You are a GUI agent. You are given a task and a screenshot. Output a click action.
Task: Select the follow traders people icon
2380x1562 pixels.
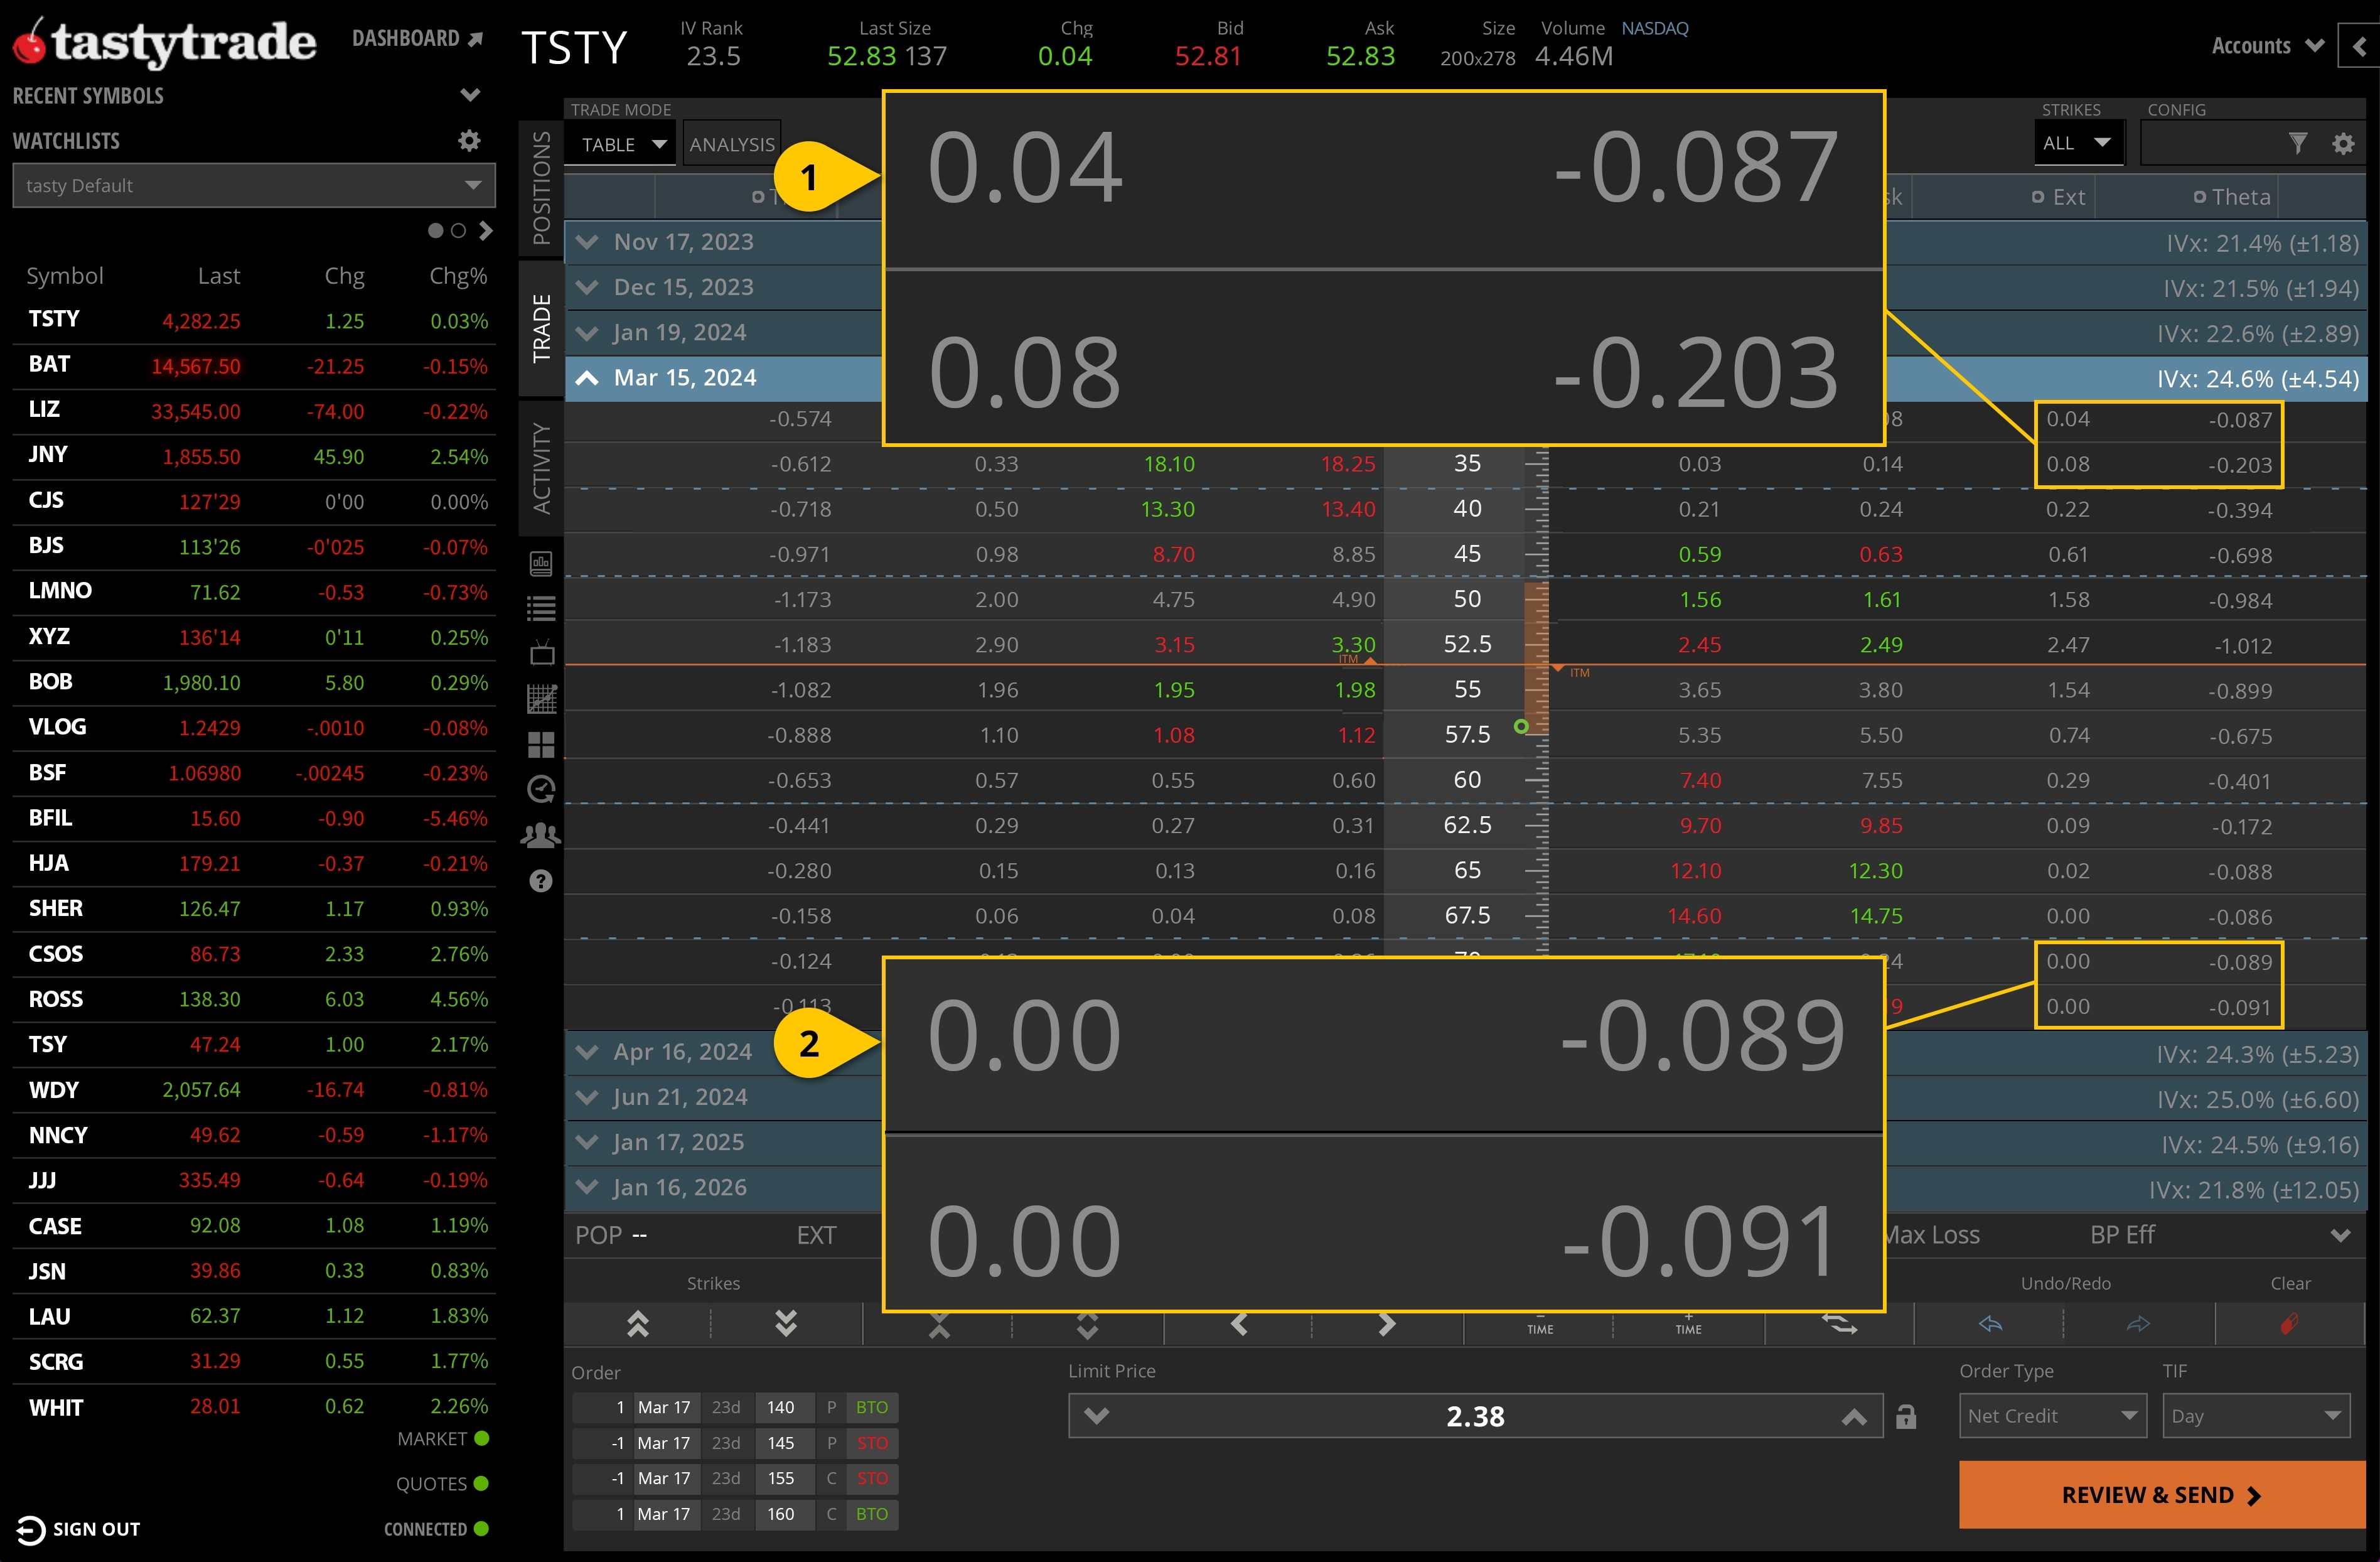pyautogui.click(x=541, y=835)
